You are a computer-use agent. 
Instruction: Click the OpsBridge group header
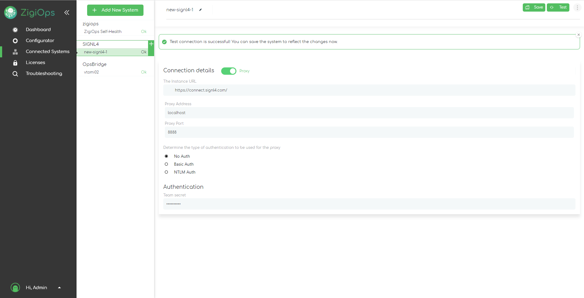click(94, 64)
